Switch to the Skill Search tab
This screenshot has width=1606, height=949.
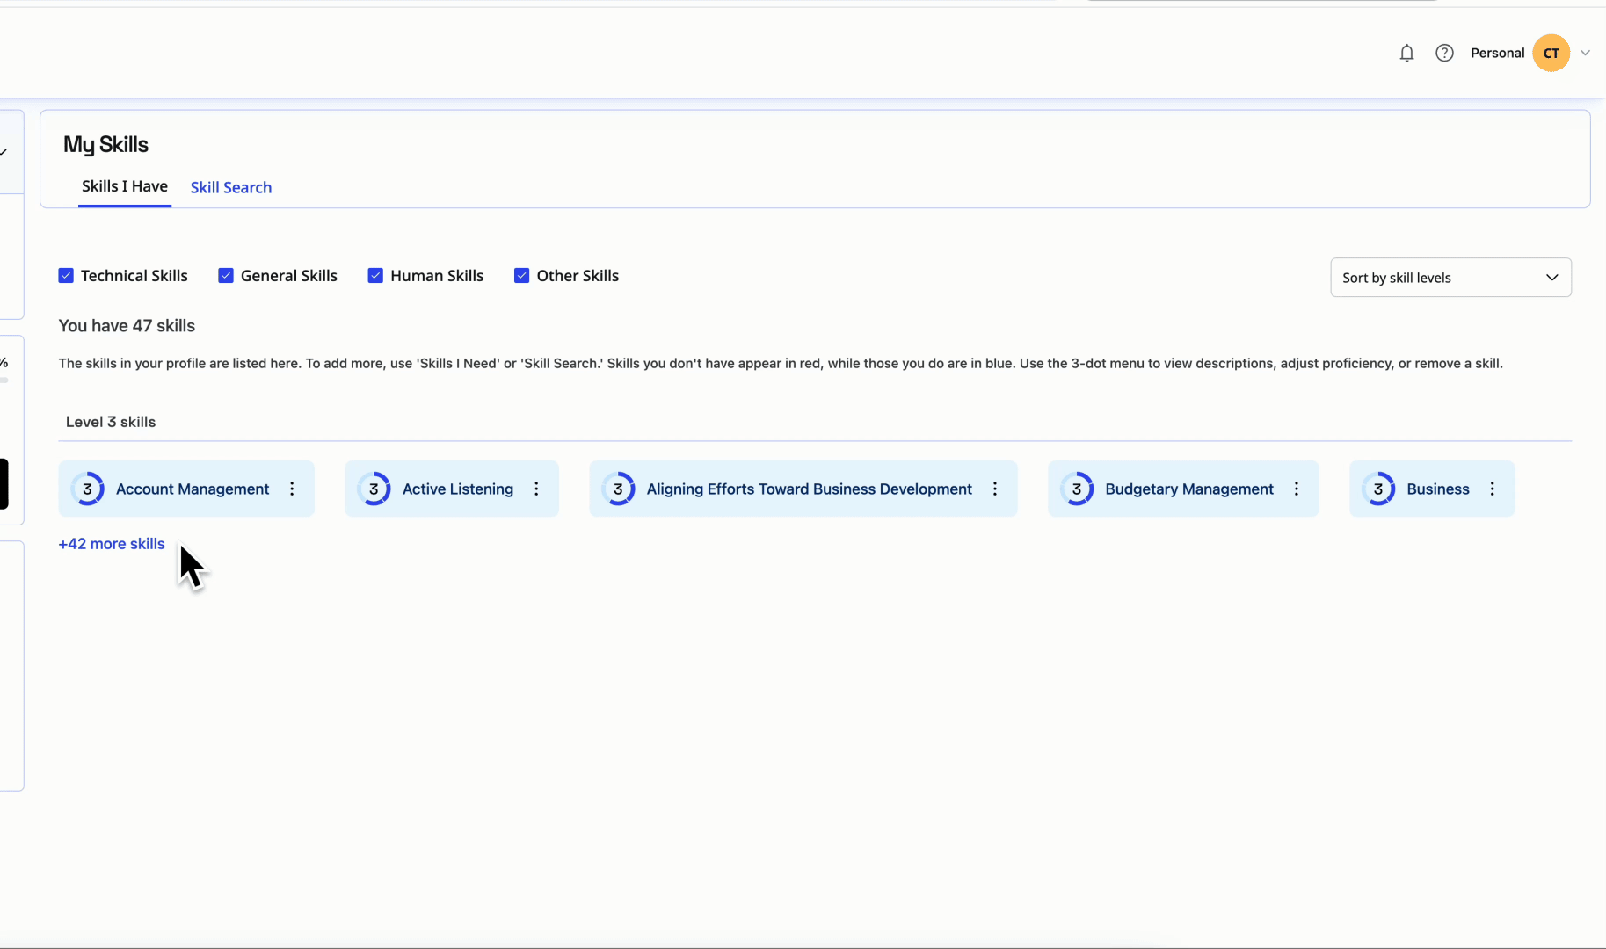231,187
